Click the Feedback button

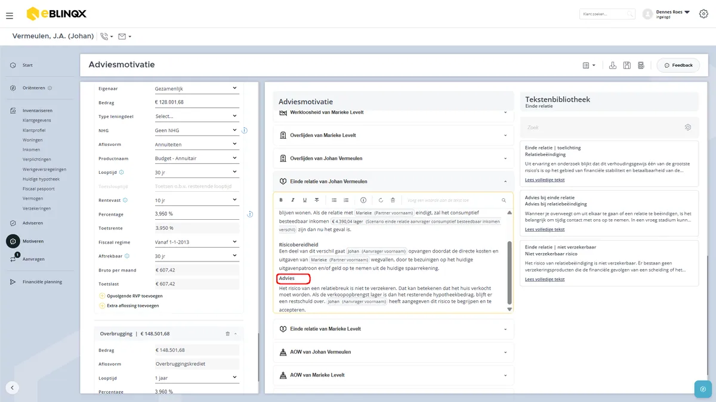[x=678, y=65]
